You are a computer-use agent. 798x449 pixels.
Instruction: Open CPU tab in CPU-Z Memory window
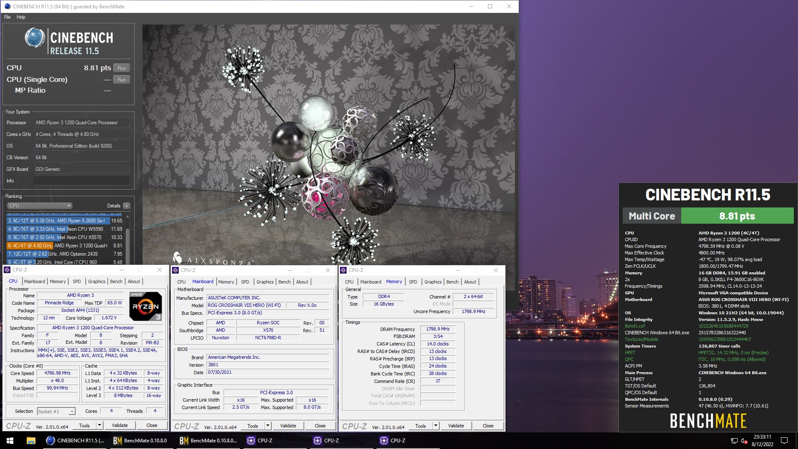(350, 282)
